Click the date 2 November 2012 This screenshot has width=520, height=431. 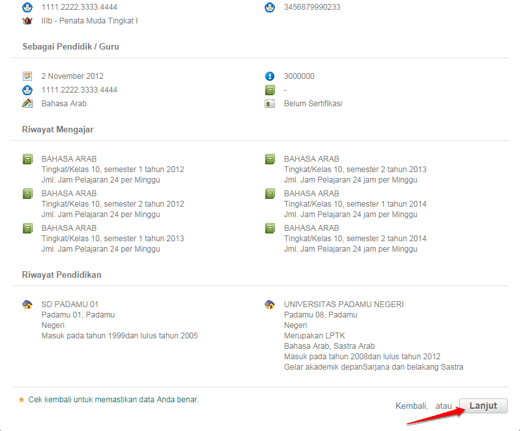72,76
